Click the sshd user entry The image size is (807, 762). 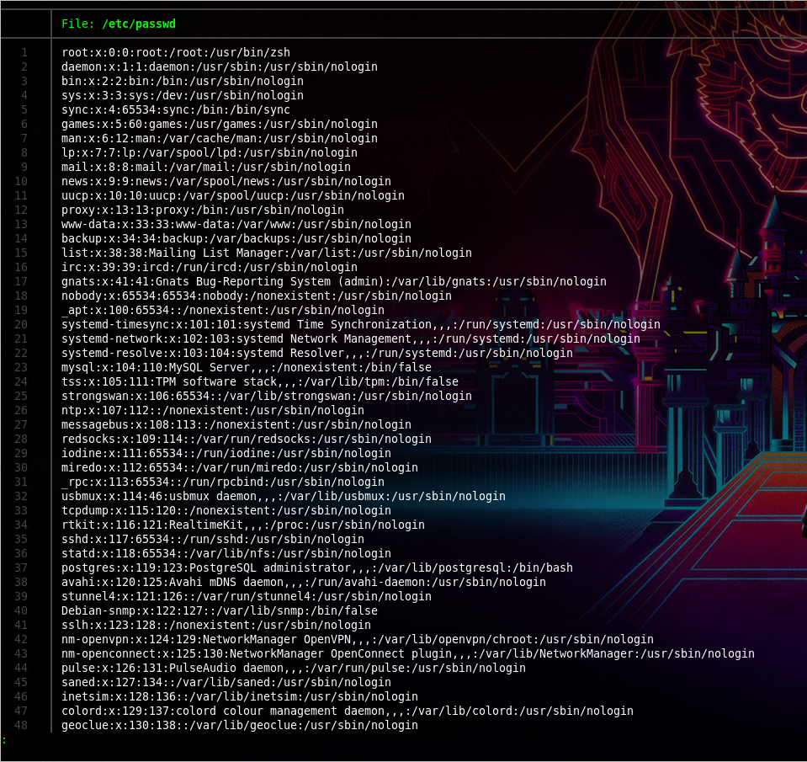(x=212, y=539)
